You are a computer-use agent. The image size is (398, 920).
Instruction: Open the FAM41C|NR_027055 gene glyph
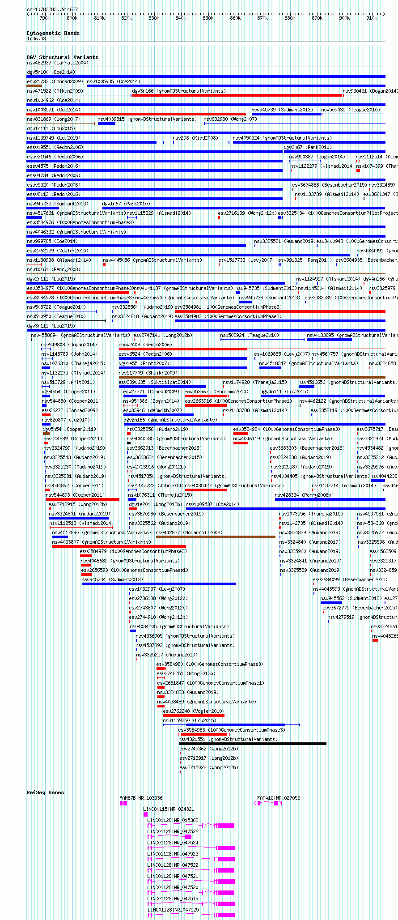click(269, 803)
